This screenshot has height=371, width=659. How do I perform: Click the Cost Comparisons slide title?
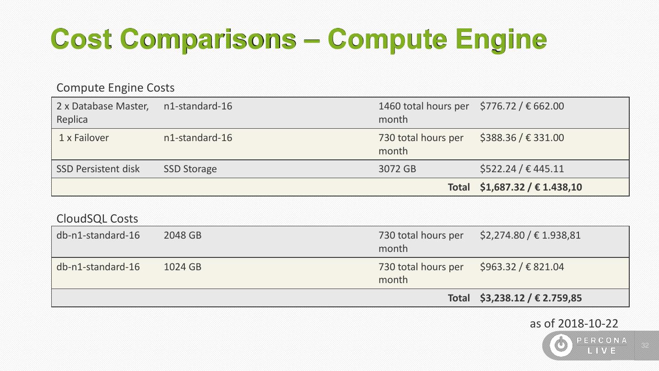(x=299, y=38)
